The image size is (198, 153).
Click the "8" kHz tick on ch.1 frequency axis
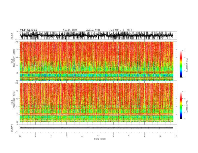18,49
